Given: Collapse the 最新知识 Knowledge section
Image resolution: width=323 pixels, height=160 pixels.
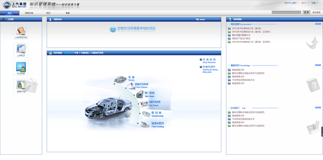Looking at the screenshot, I should (x=229, y=65).
